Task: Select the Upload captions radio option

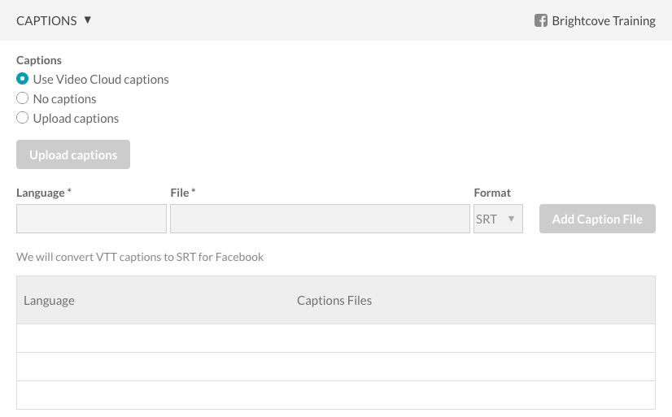Action: [23, 118]
